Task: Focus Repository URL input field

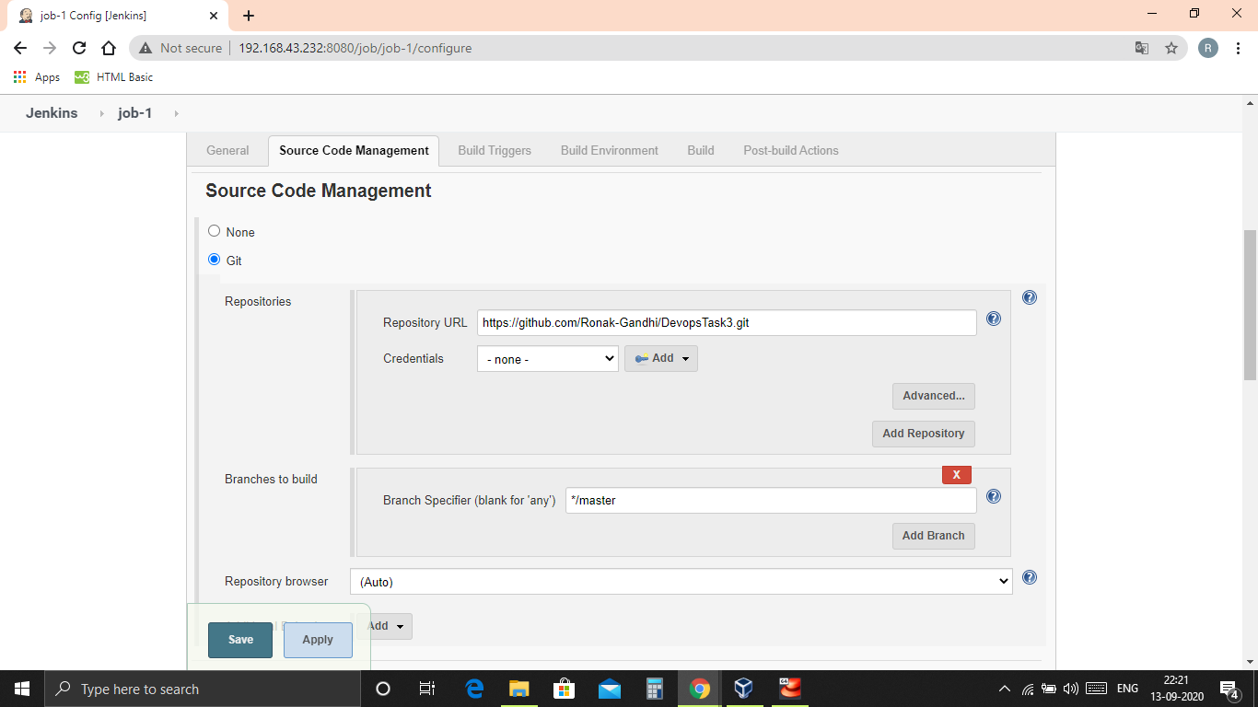Action: 727,322
